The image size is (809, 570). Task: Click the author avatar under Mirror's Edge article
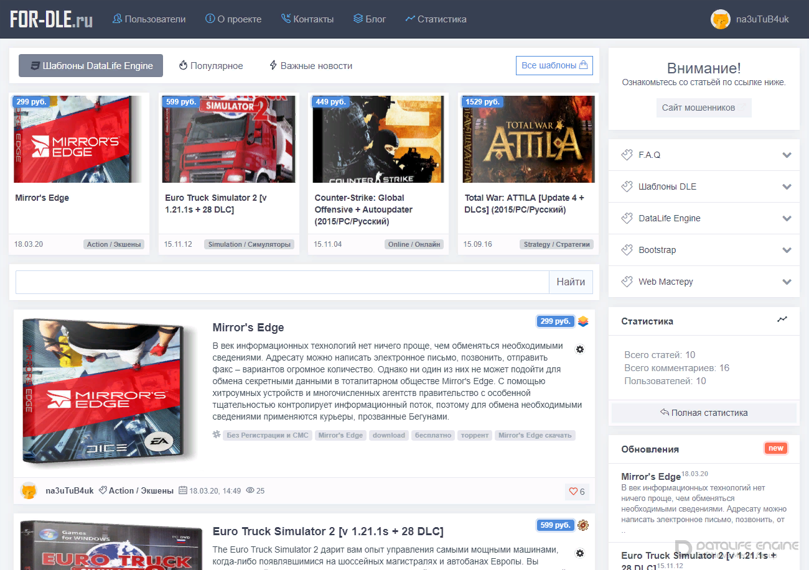pyautogui.click(x=29, y=490)
